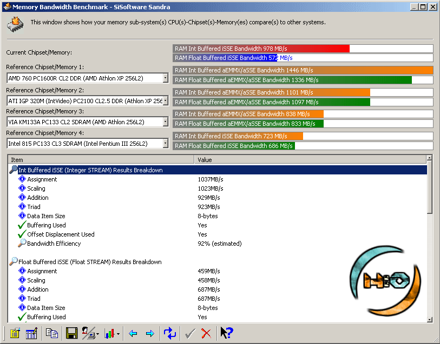Expand the user/computer toolbar button dropdown arrow
The height and width of the screenshot is (344, 440).
pos(97,334)
